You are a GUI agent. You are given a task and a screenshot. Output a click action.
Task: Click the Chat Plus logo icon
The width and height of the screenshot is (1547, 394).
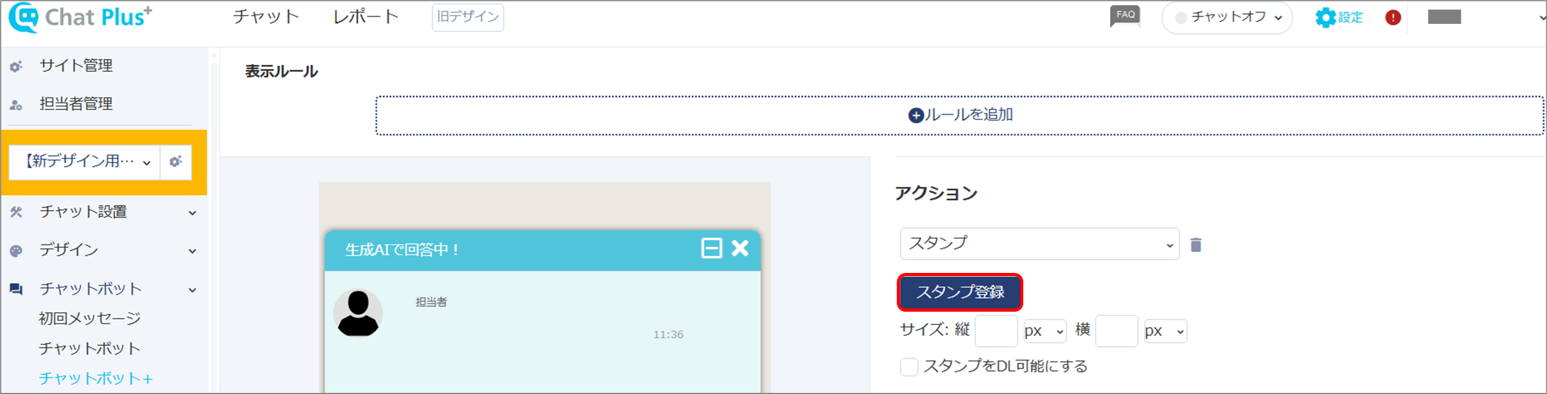[x=23, y=18]
